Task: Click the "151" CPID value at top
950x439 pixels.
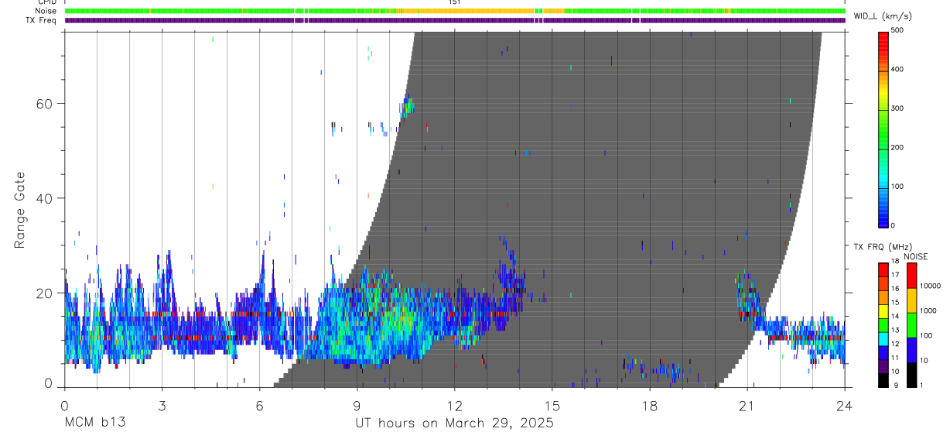Action: click(454, 2)
